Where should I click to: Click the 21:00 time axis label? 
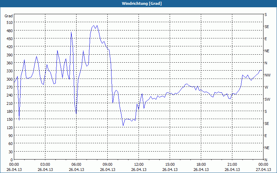[232, 165]
